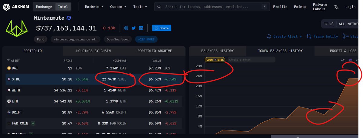Click the $6.42M WETH value cell
Screen dimensions: 363x138
point(155,90)
